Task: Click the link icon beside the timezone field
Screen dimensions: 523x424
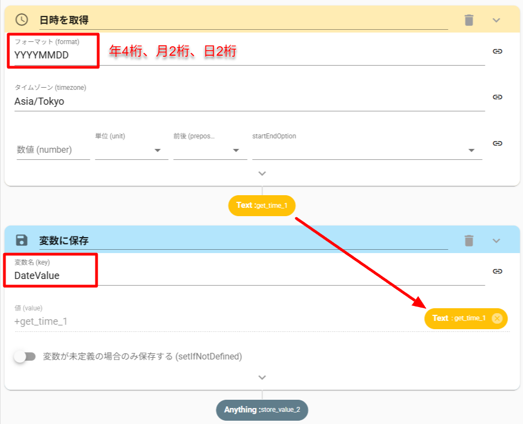Action: pyautogui.click(x=497, y=97)
